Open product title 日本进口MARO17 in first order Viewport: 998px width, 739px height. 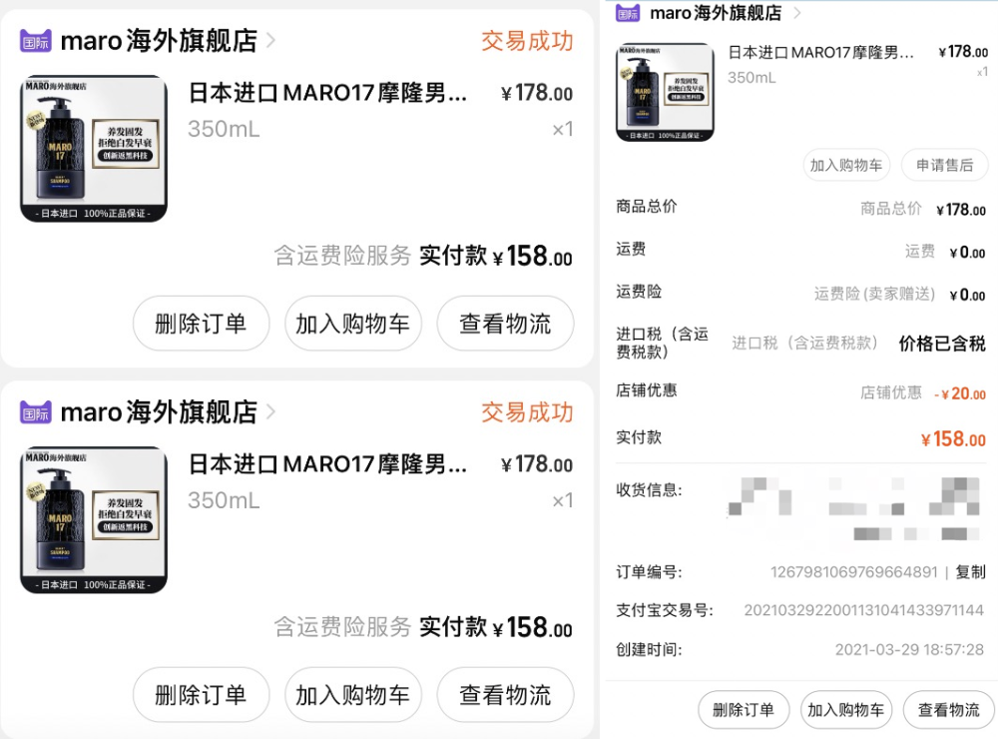327,93
